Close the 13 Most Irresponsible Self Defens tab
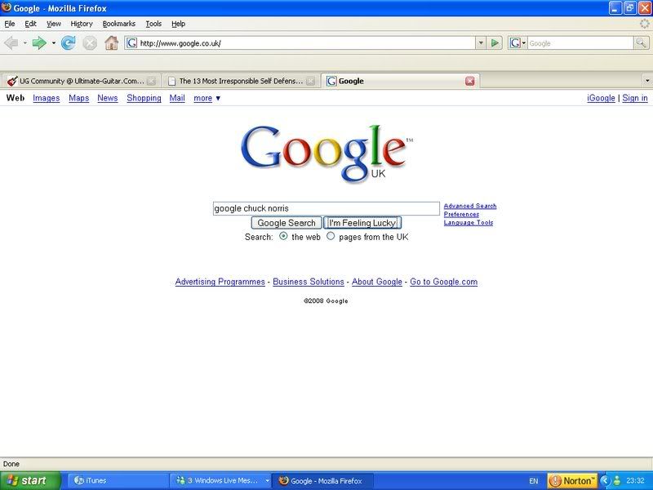Screen dimensions: 653x490 point(310,81)
